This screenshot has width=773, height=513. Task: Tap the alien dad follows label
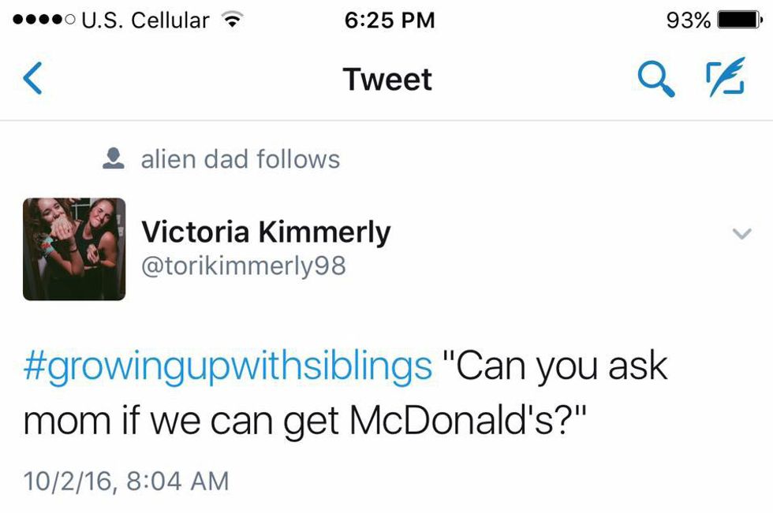[240, 159]
